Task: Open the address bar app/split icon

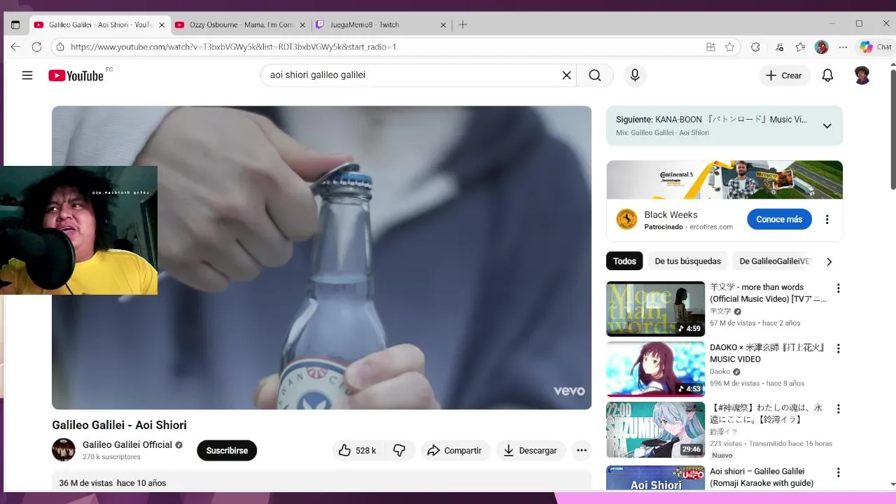Action: 710,47
